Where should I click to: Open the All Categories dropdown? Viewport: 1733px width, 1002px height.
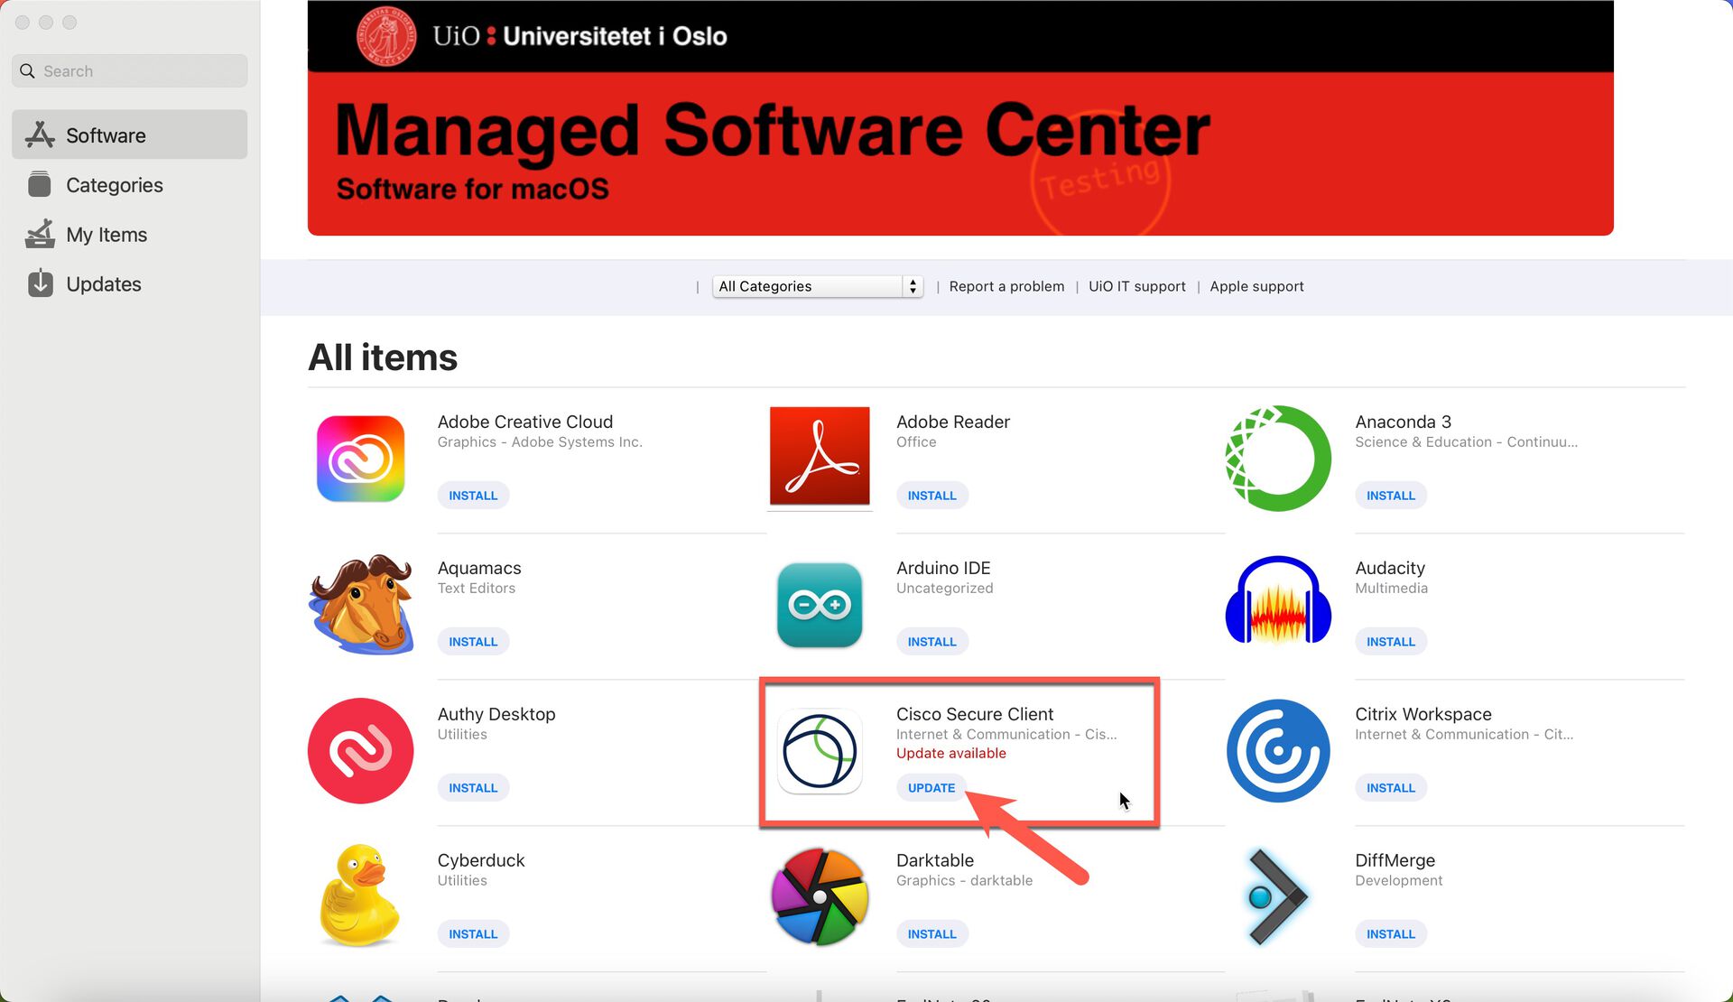[817, 286]
